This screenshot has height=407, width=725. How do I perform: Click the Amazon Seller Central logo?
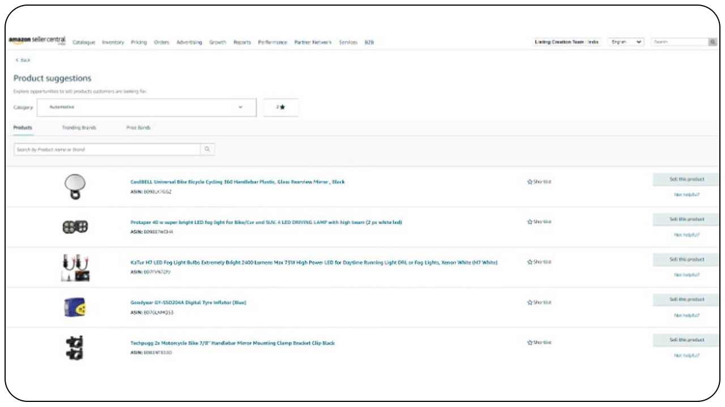(37, 41)
